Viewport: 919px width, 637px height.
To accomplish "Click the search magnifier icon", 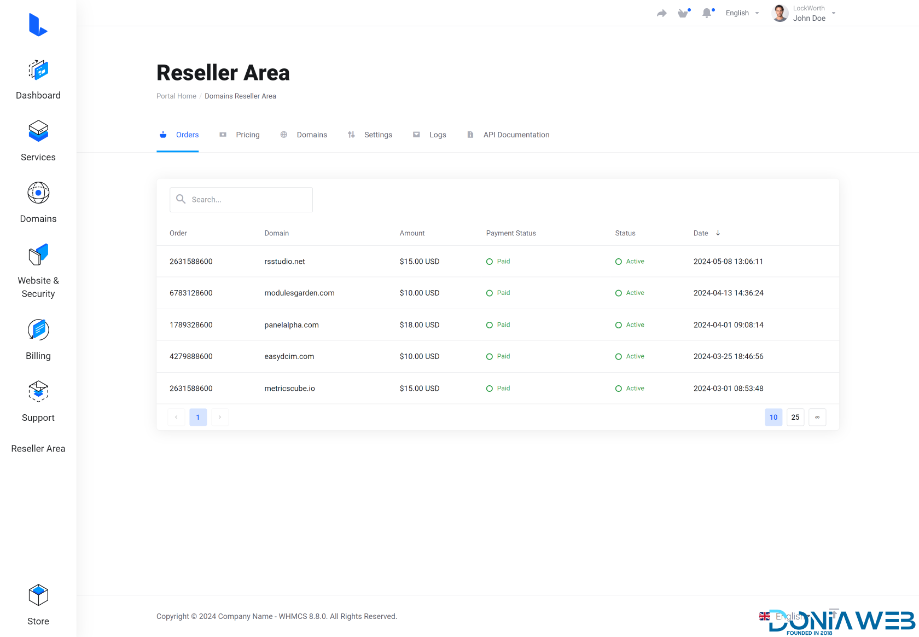I will point(181,199).
